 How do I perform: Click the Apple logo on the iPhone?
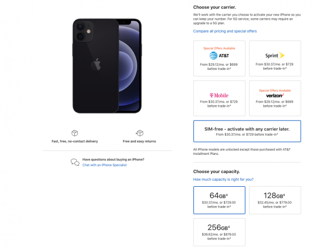[95, 64]
